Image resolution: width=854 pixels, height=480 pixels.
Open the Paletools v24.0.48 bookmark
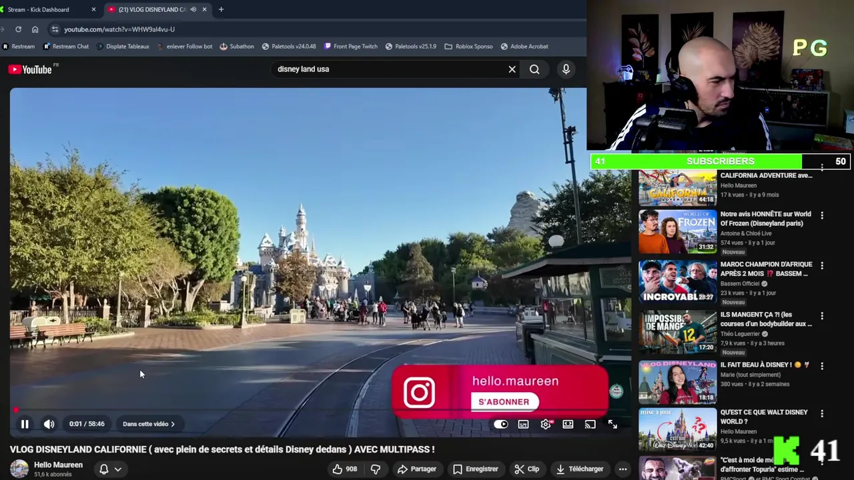pyautogui.click(x=289, y=47)
